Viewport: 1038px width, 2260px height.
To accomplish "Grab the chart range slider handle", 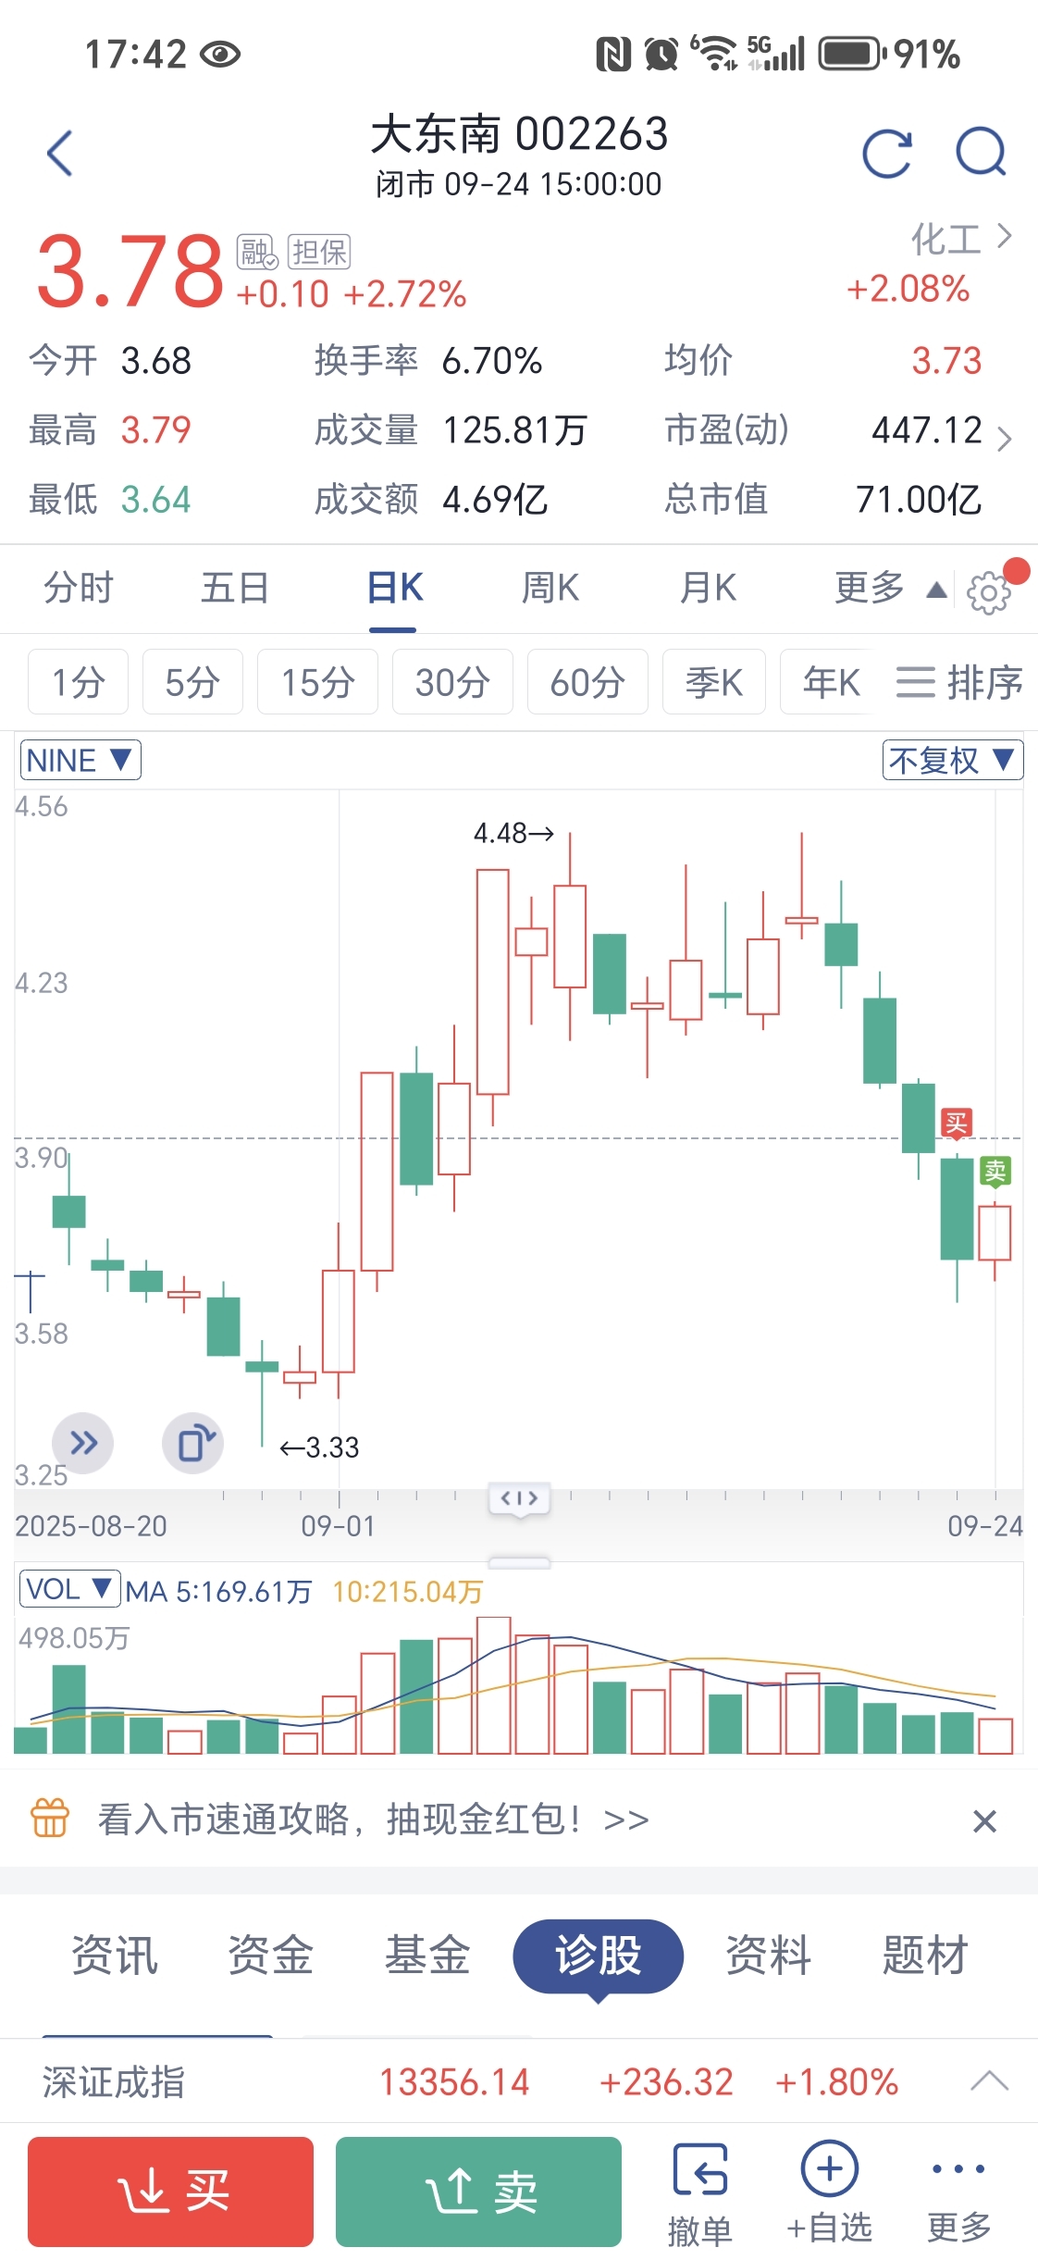I will (519, 1498).
